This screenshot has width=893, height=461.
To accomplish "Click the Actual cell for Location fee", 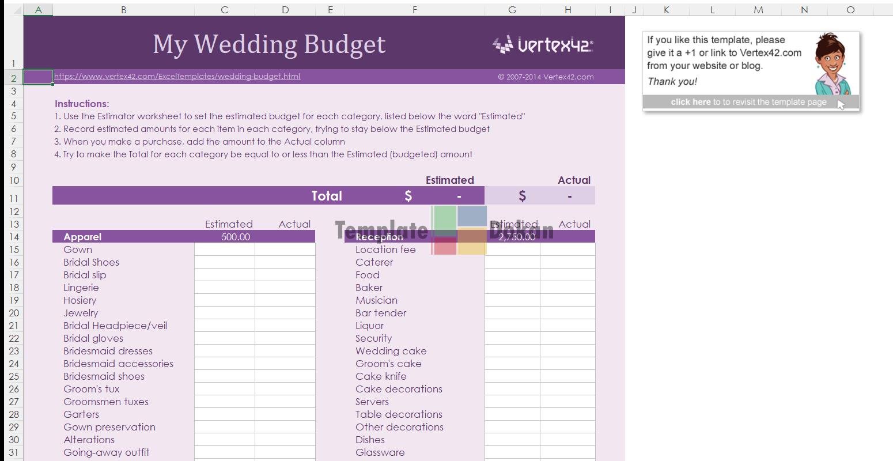I will tap(567, 250).
